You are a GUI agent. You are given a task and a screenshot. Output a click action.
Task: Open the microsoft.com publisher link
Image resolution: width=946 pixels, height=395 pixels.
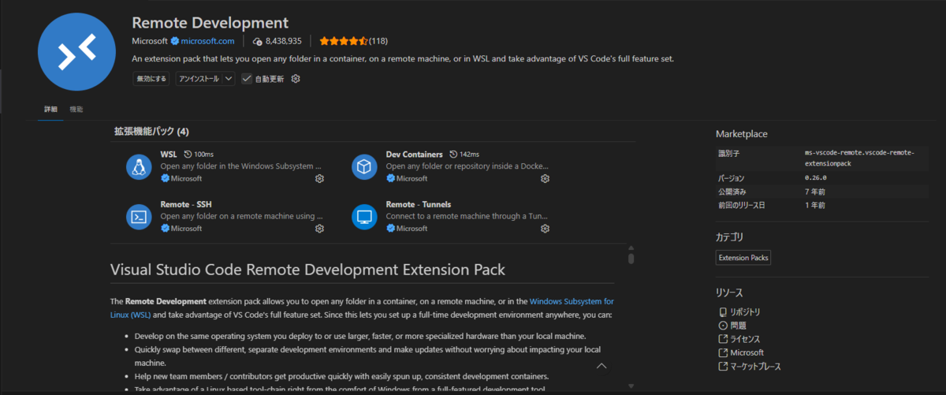pyautogui.click(x=208, y=41)
